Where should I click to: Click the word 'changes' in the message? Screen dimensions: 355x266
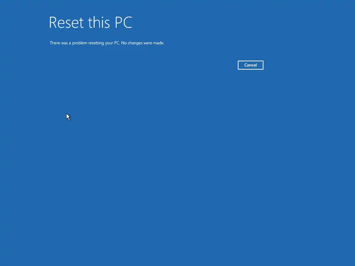[135, 43]
